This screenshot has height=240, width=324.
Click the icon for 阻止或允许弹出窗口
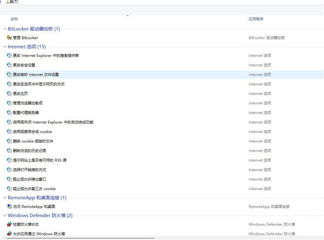(9, 179)
